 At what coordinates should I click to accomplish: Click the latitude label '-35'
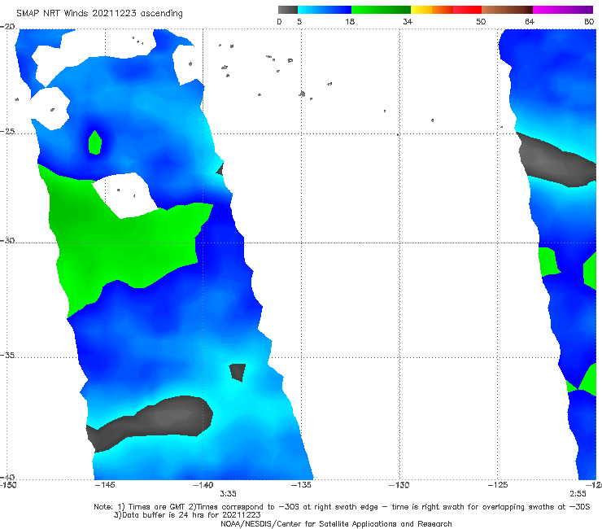pyautogui.click(x=7, y=355)
